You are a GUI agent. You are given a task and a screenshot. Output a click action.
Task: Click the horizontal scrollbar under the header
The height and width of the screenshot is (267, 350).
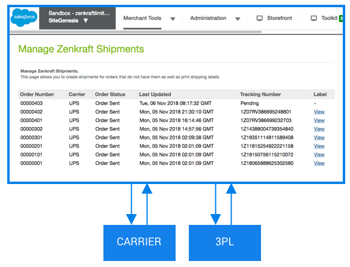pyautogui.click(x=136, y=32)
